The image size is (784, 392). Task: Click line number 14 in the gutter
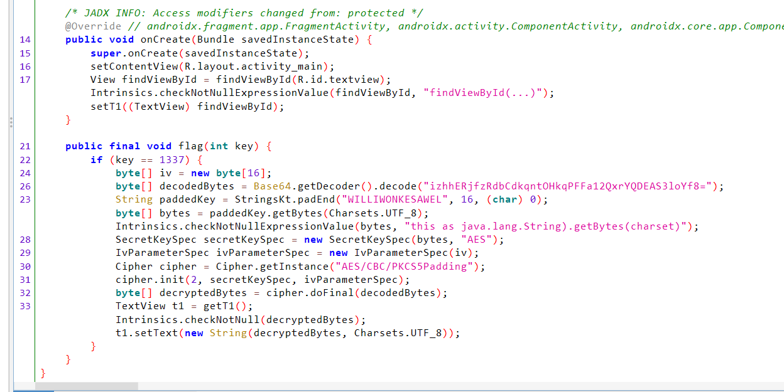[x=24, y=40]
